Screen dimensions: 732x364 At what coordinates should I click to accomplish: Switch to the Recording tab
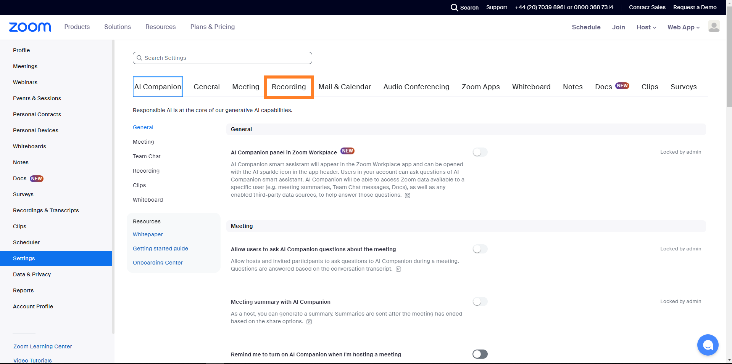[289, 87]
